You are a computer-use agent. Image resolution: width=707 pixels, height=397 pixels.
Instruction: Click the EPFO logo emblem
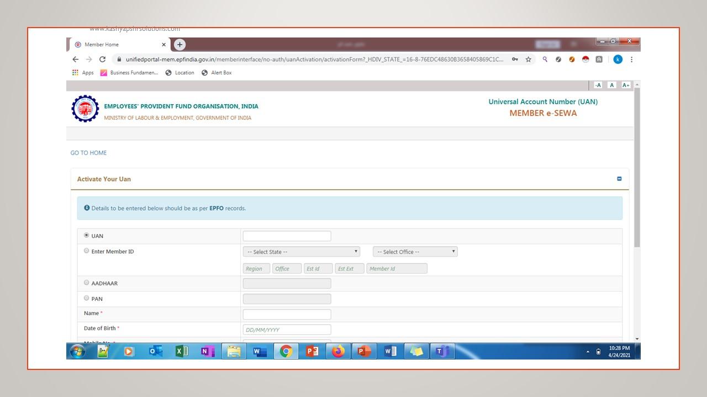tap(85, 109)
